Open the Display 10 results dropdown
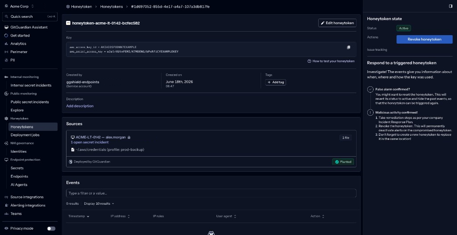 [99, 203]
